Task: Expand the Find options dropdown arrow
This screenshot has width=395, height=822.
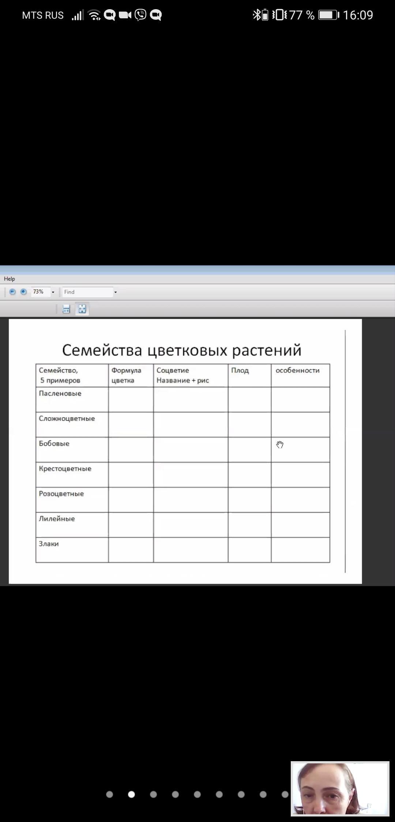Action: (116, 292)
